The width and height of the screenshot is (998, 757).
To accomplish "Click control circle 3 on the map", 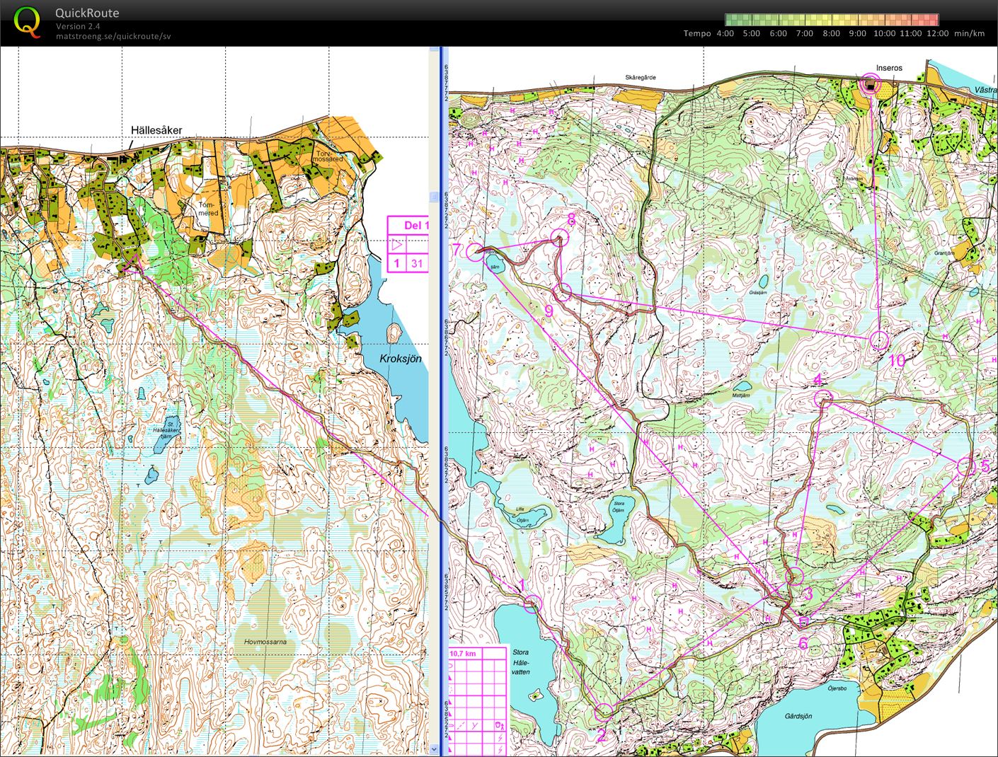I will coord(796,576).
